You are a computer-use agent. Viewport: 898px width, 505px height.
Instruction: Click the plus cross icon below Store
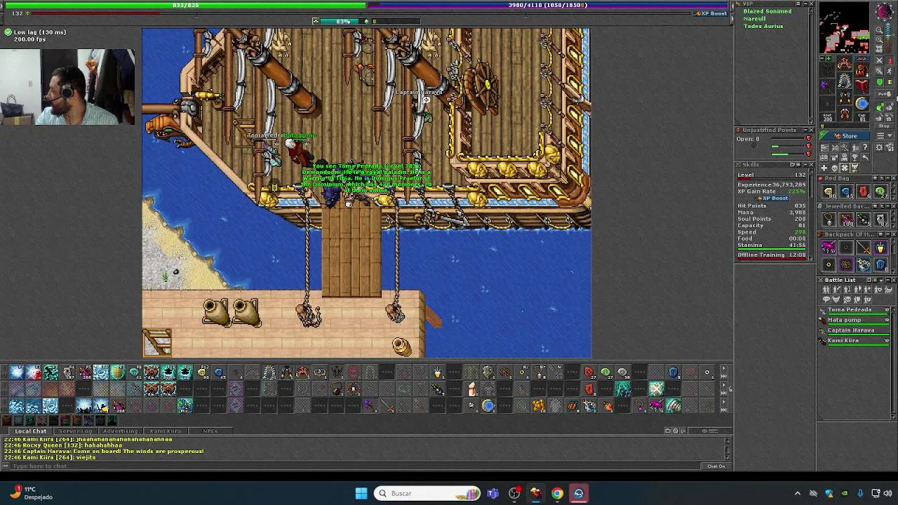824,168
